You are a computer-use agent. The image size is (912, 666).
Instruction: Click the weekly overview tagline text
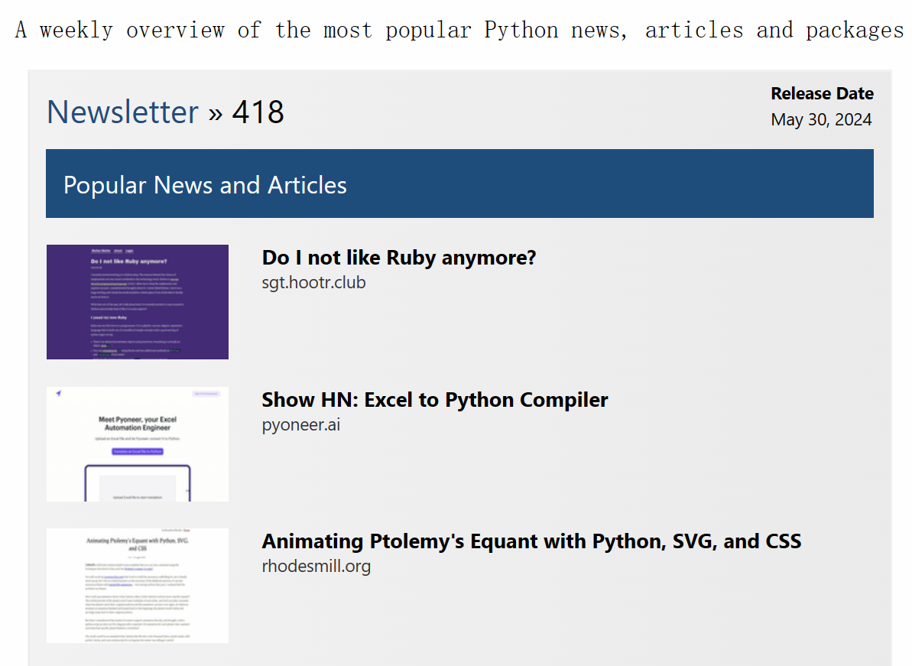459,31
